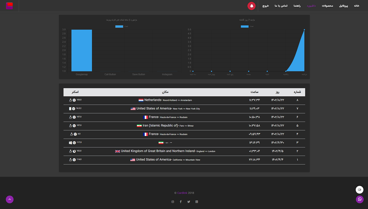Click the Googlemap blue bar in chart
368x209 pixels.
click(82, 50)
